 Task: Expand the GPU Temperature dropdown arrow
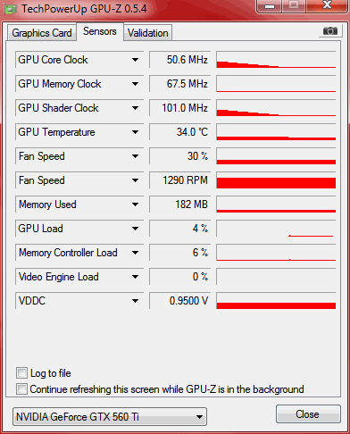pyautogui.click(x=135, y=132)
